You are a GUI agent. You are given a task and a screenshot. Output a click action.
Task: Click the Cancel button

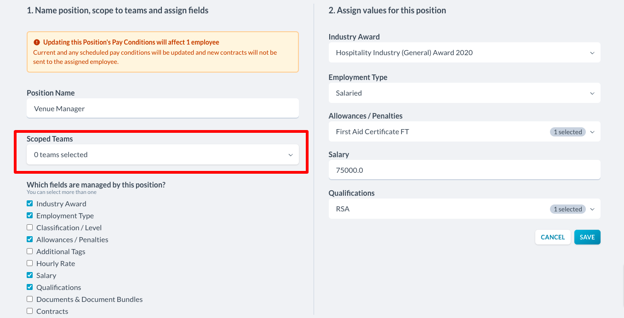[x=553, y=237]
